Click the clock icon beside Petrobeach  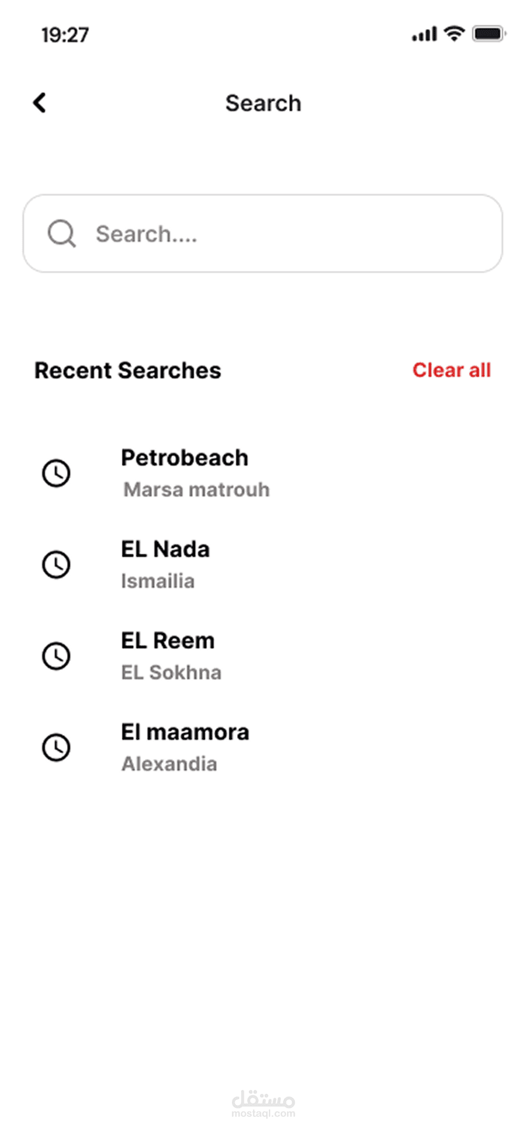57,473
